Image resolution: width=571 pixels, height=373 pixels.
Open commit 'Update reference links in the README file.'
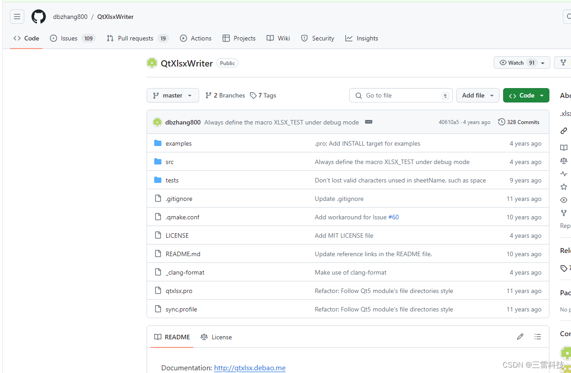pyautogui.click(x=373, y=254)
